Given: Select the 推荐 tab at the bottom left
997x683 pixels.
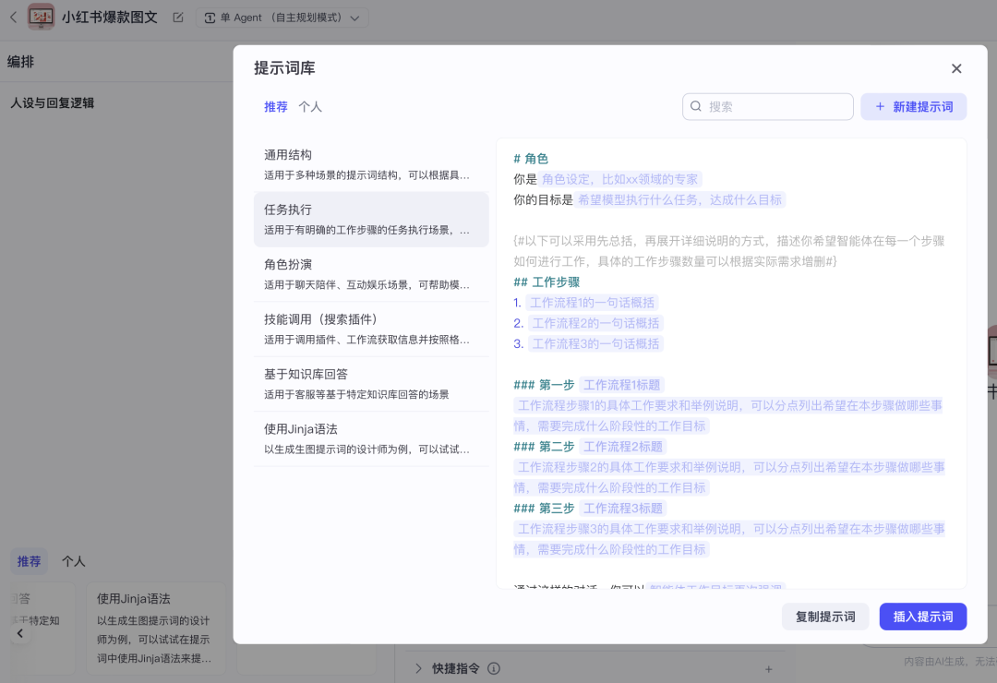Looking at the screenshot, I should click(29, 561).
